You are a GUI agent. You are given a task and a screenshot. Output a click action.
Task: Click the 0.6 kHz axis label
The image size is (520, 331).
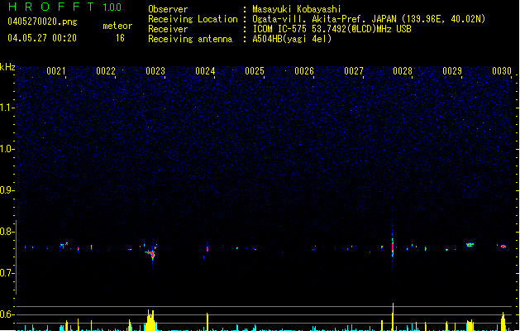coord(7,314)
